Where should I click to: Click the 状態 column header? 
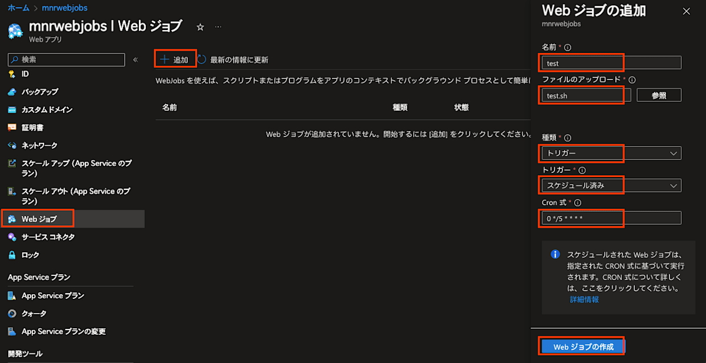(x=461, y=108)
